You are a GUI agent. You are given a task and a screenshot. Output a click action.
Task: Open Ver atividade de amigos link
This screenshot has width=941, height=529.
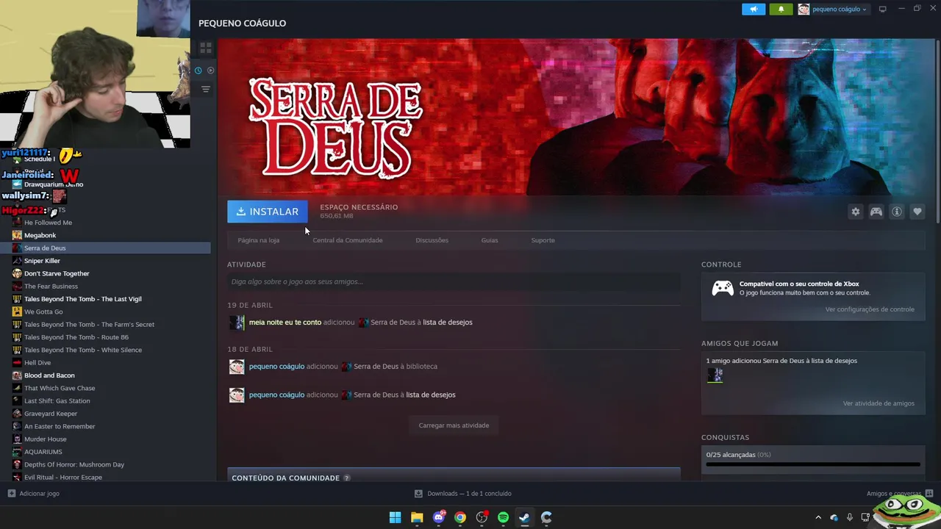[879, 403]
